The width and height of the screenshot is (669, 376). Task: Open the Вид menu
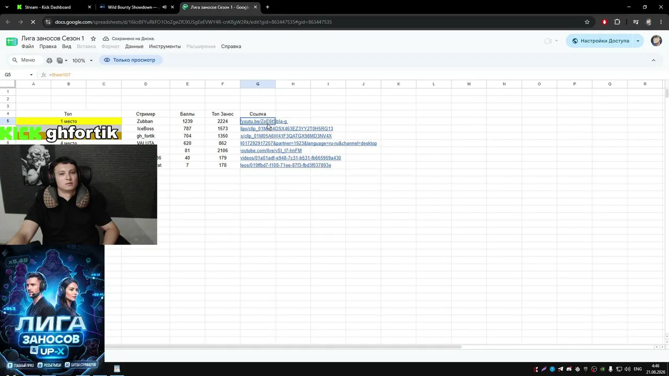(x=67, y=46)
